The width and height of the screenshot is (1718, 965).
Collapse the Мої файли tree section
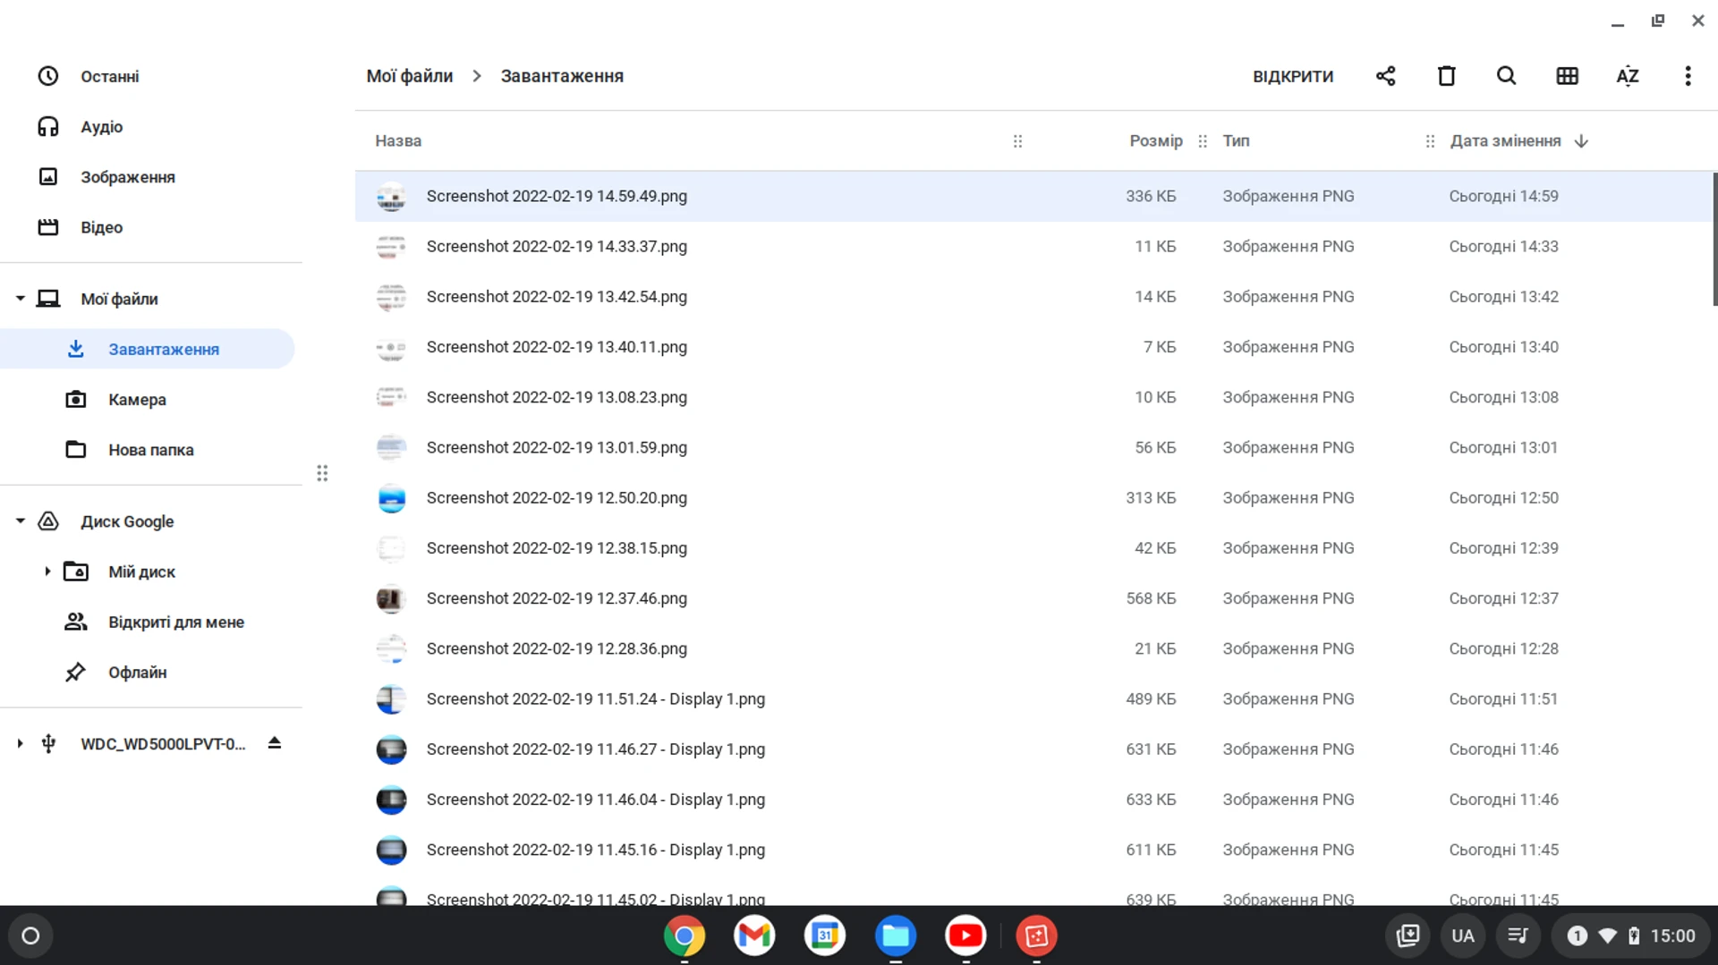click(x=20, y=299)
